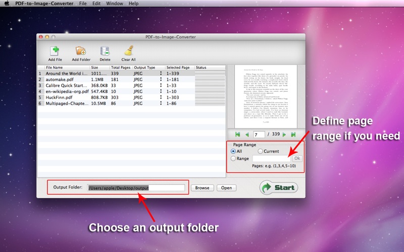The image size is (404, 252).
Task: Change output type for en-wikipedia-org.pdf
Action: pyautogui.click(x=161, y=91)
